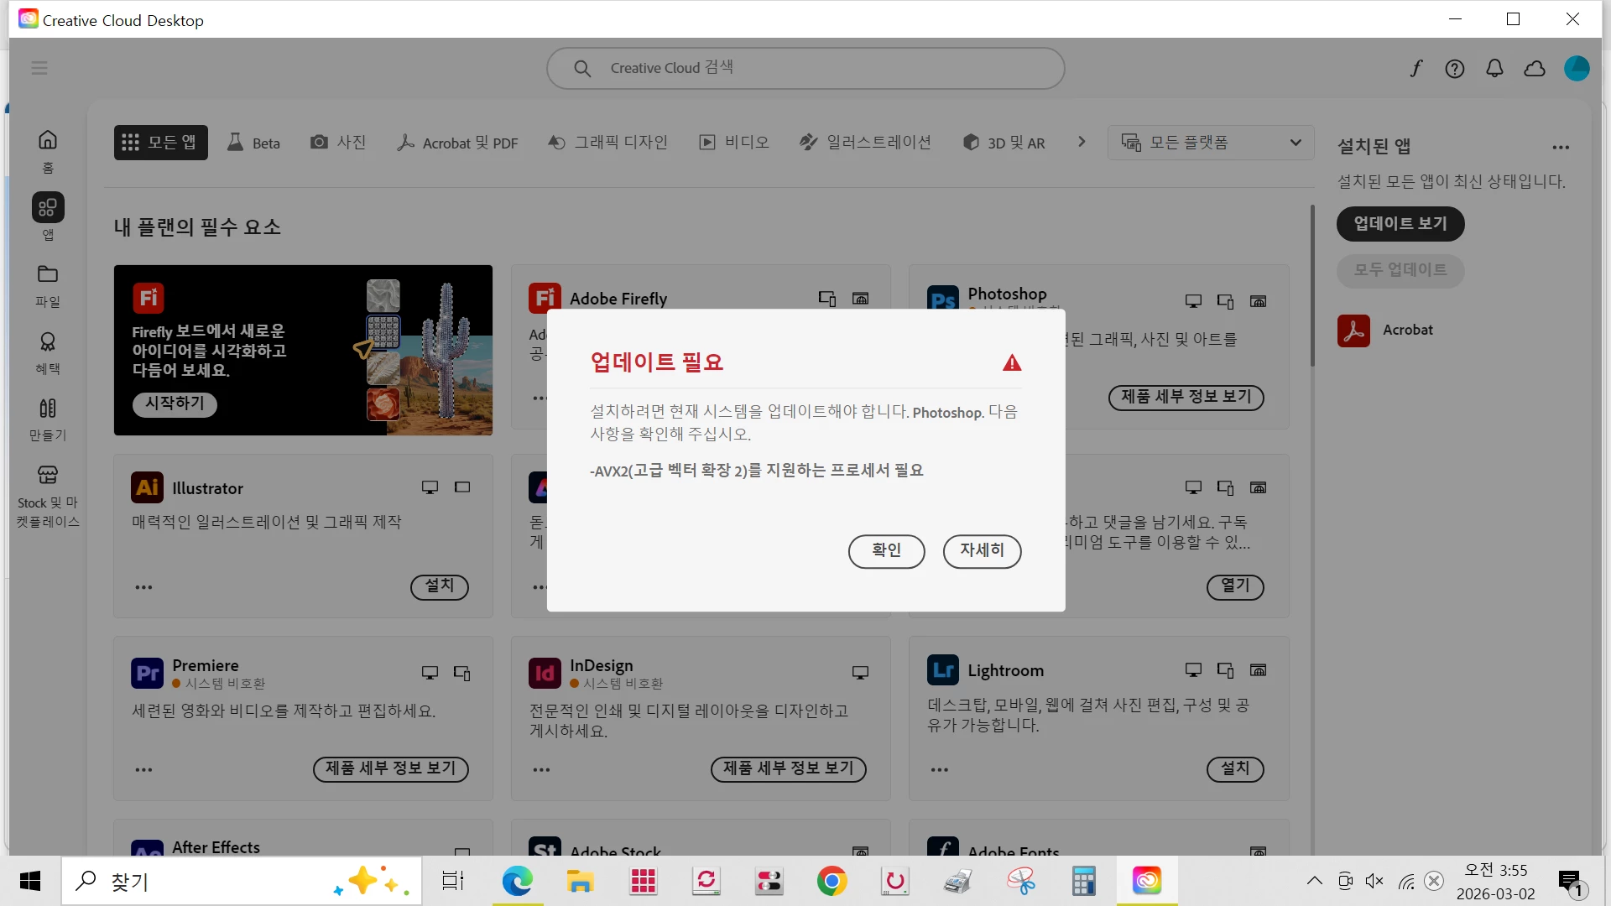Click the 자세히 button in dialog
This screenshot has width=1611, height=906.
pos(982,551)
